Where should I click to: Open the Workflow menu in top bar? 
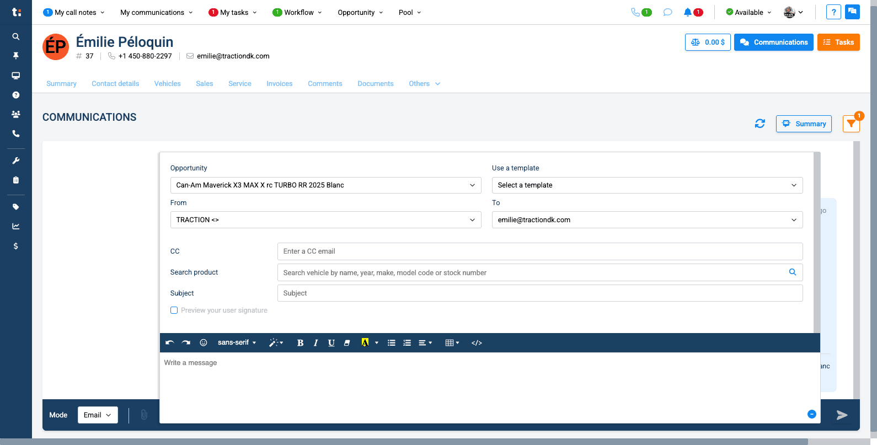(297, 12)
